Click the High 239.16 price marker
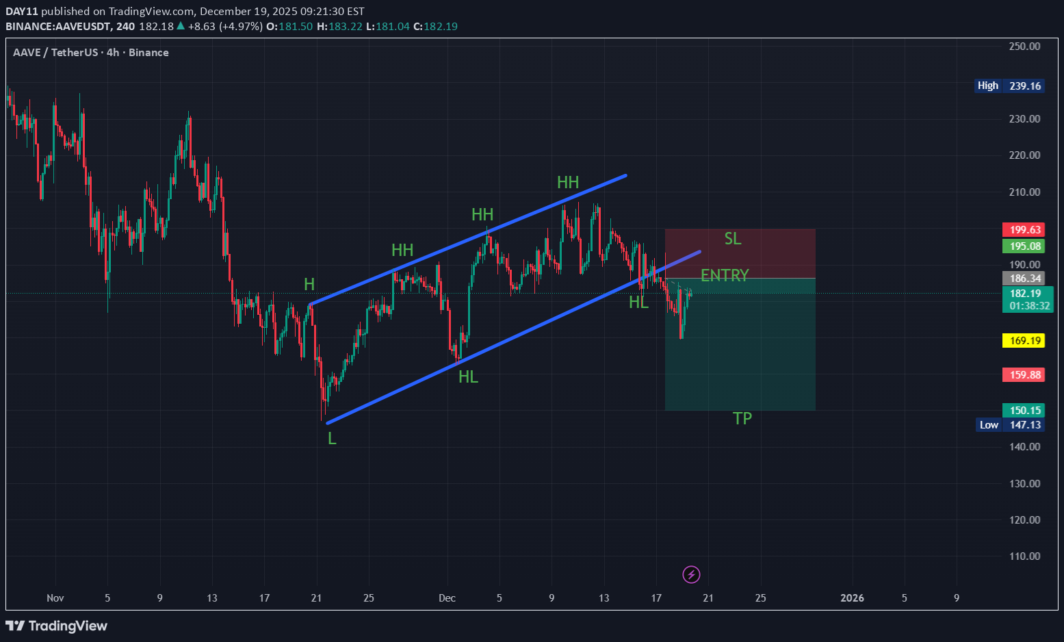 click(1009, 86)
